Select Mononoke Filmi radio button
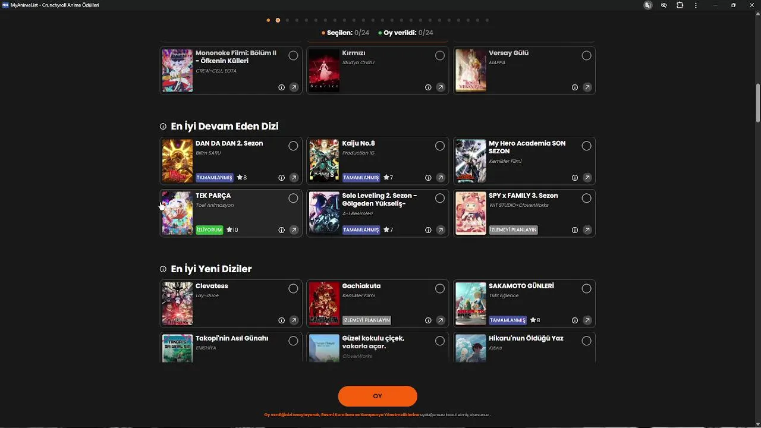Screen dimensions: 761x428 tap(293, 55)
